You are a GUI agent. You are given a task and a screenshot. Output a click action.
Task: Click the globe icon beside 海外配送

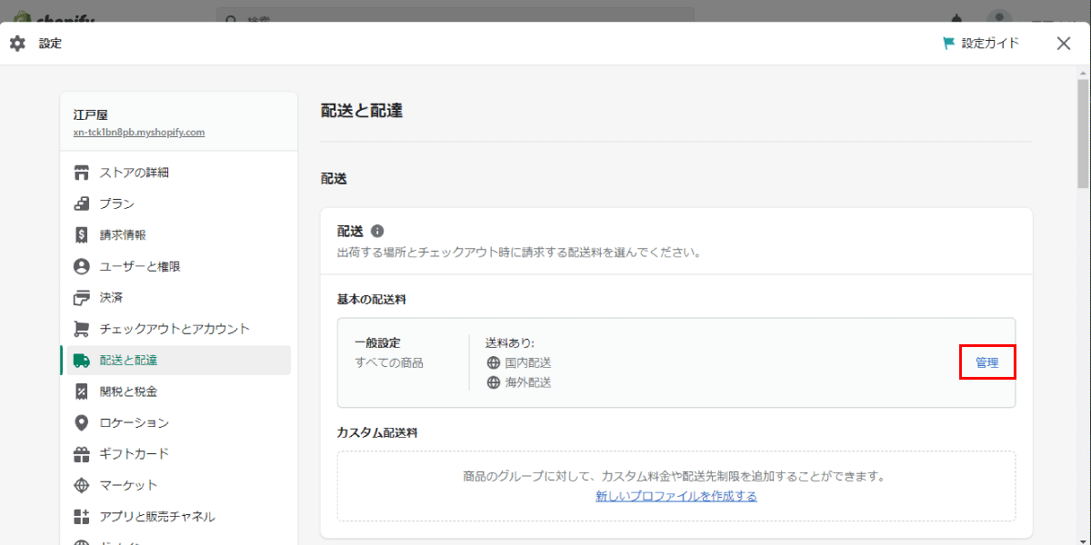[x=494, y=382]
